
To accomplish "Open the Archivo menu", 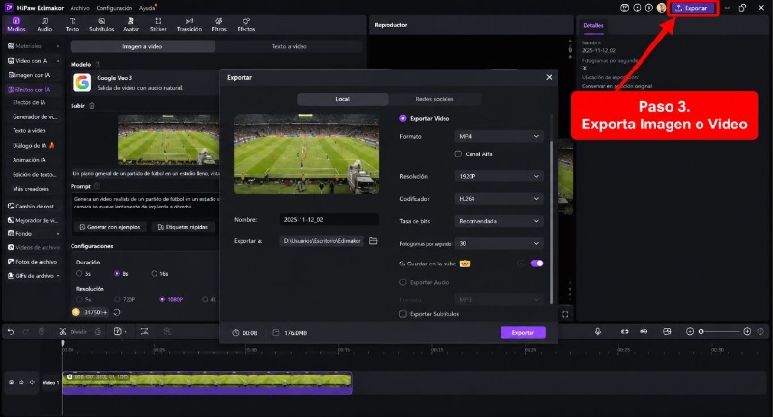I will (x=80, y=8).
